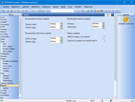Select the Kontrolní hlášení section
The image size is (135, 102).
pyautogui.click(x=9, y=49)
